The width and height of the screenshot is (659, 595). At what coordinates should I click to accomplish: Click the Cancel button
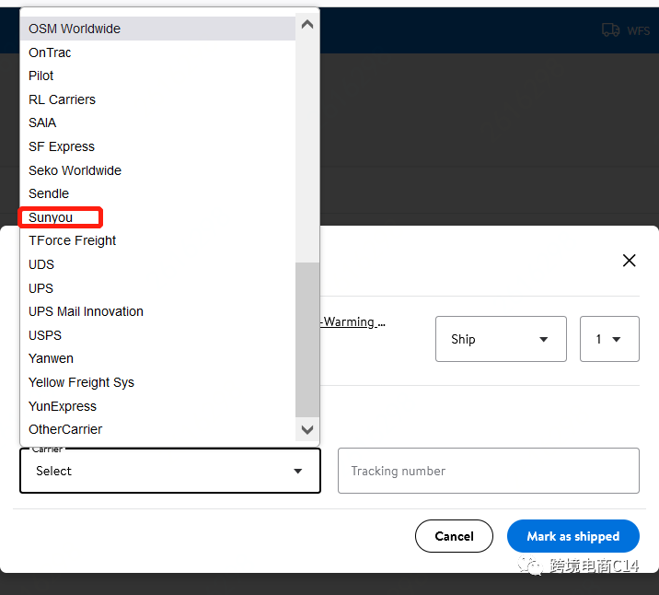point(454,536)
